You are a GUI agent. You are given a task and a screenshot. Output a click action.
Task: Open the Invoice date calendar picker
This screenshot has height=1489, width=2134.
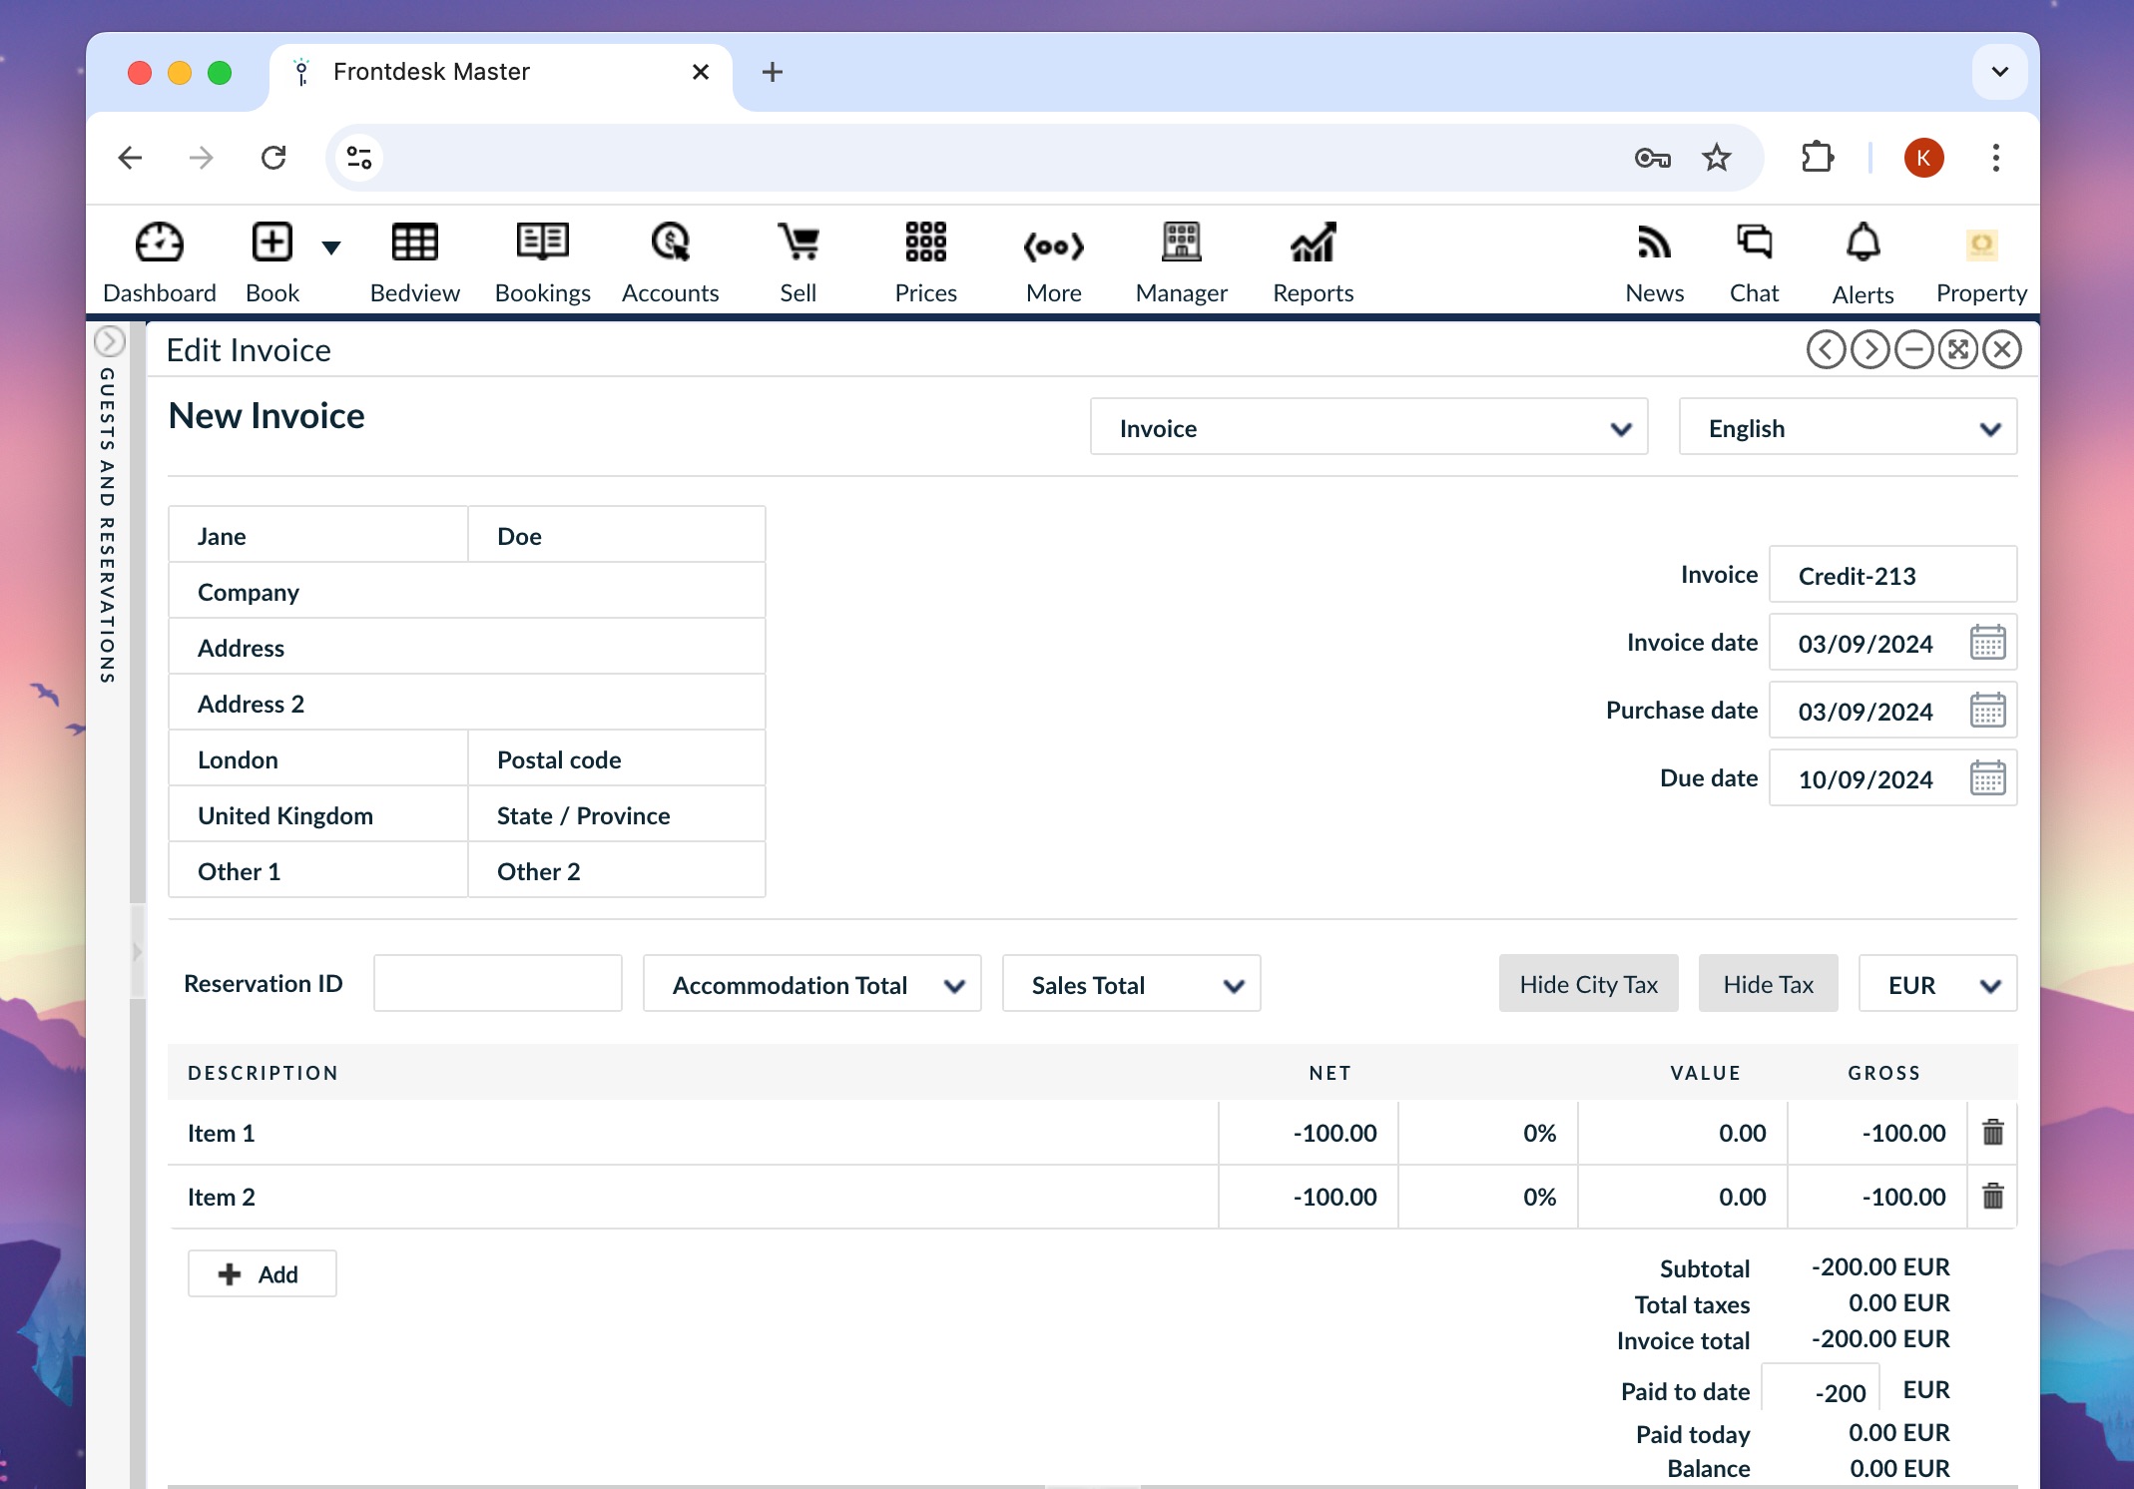point(1988,643)
